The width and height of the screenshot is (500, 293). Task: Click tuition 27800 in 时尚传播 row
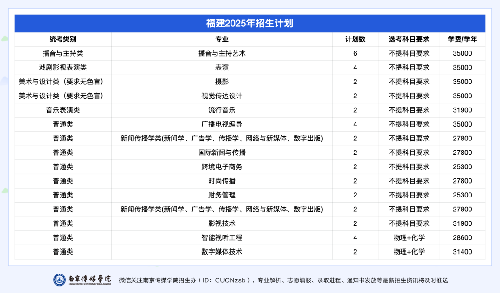pos(462,181)
